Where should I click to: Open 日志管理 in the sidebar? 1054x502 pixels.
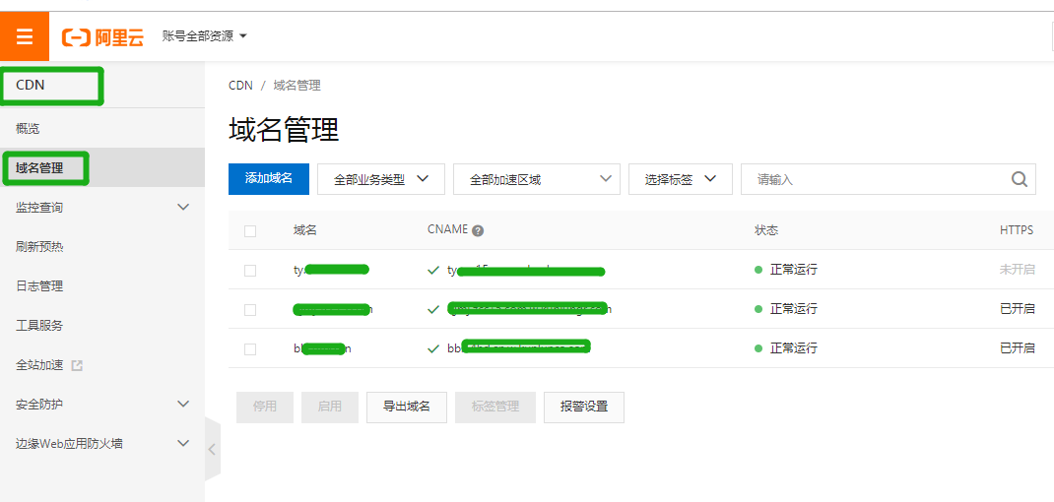[x=39, y=286]
